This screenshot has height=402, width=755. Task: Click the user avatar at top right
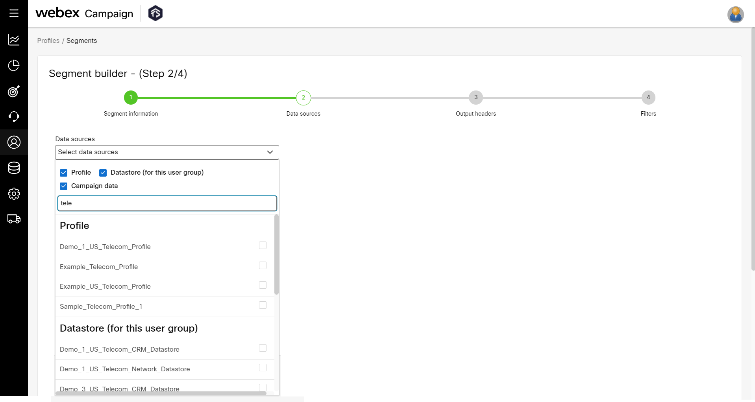coord(735,15)
